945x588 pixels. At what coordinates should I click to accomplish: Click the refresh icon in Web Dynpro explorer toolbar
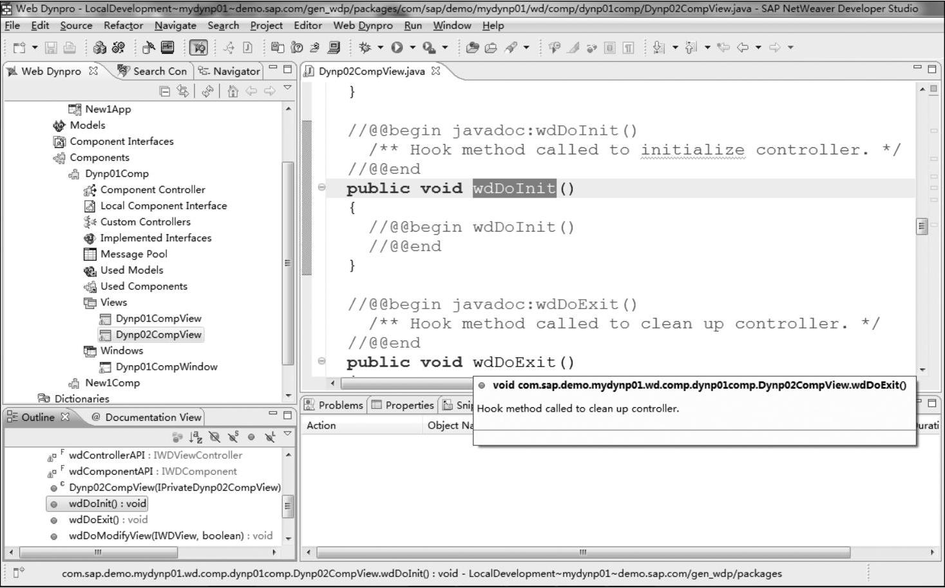tap(207, 91)
